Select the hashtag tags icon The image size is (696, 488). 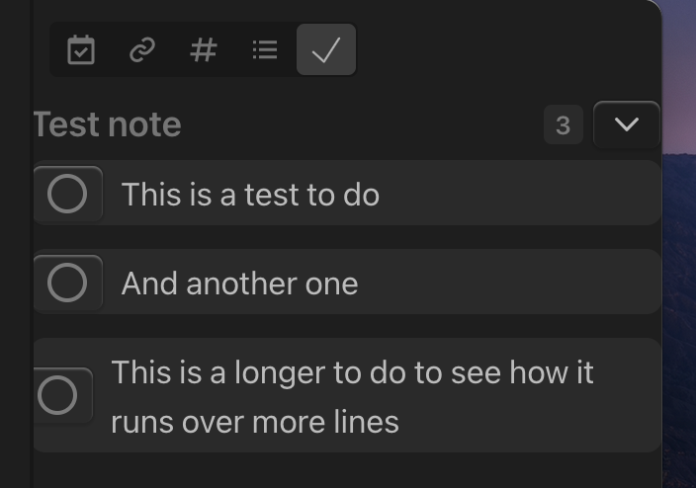pos(204,49)
